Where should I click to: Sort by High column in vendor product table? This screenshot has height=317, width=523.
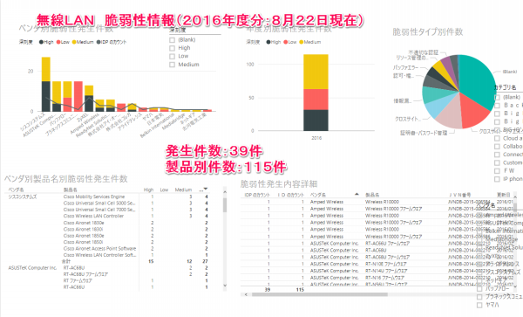[148, 190]
